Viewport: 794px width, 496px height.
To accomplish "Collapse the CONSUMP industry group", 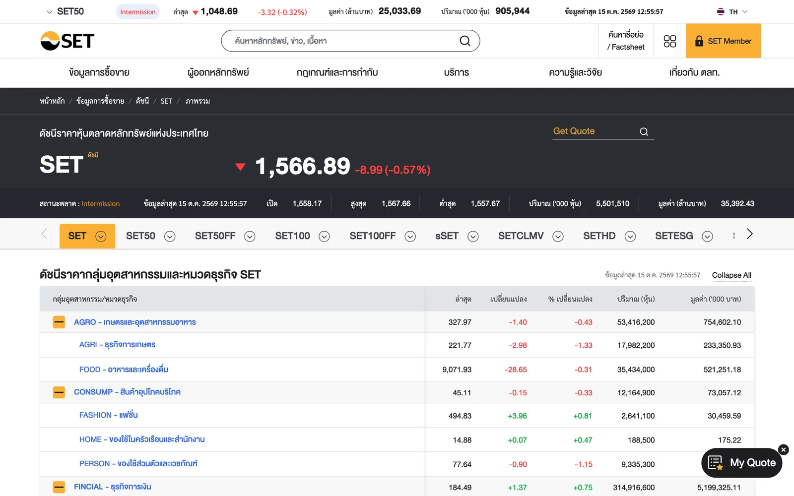I will point(59,392).
